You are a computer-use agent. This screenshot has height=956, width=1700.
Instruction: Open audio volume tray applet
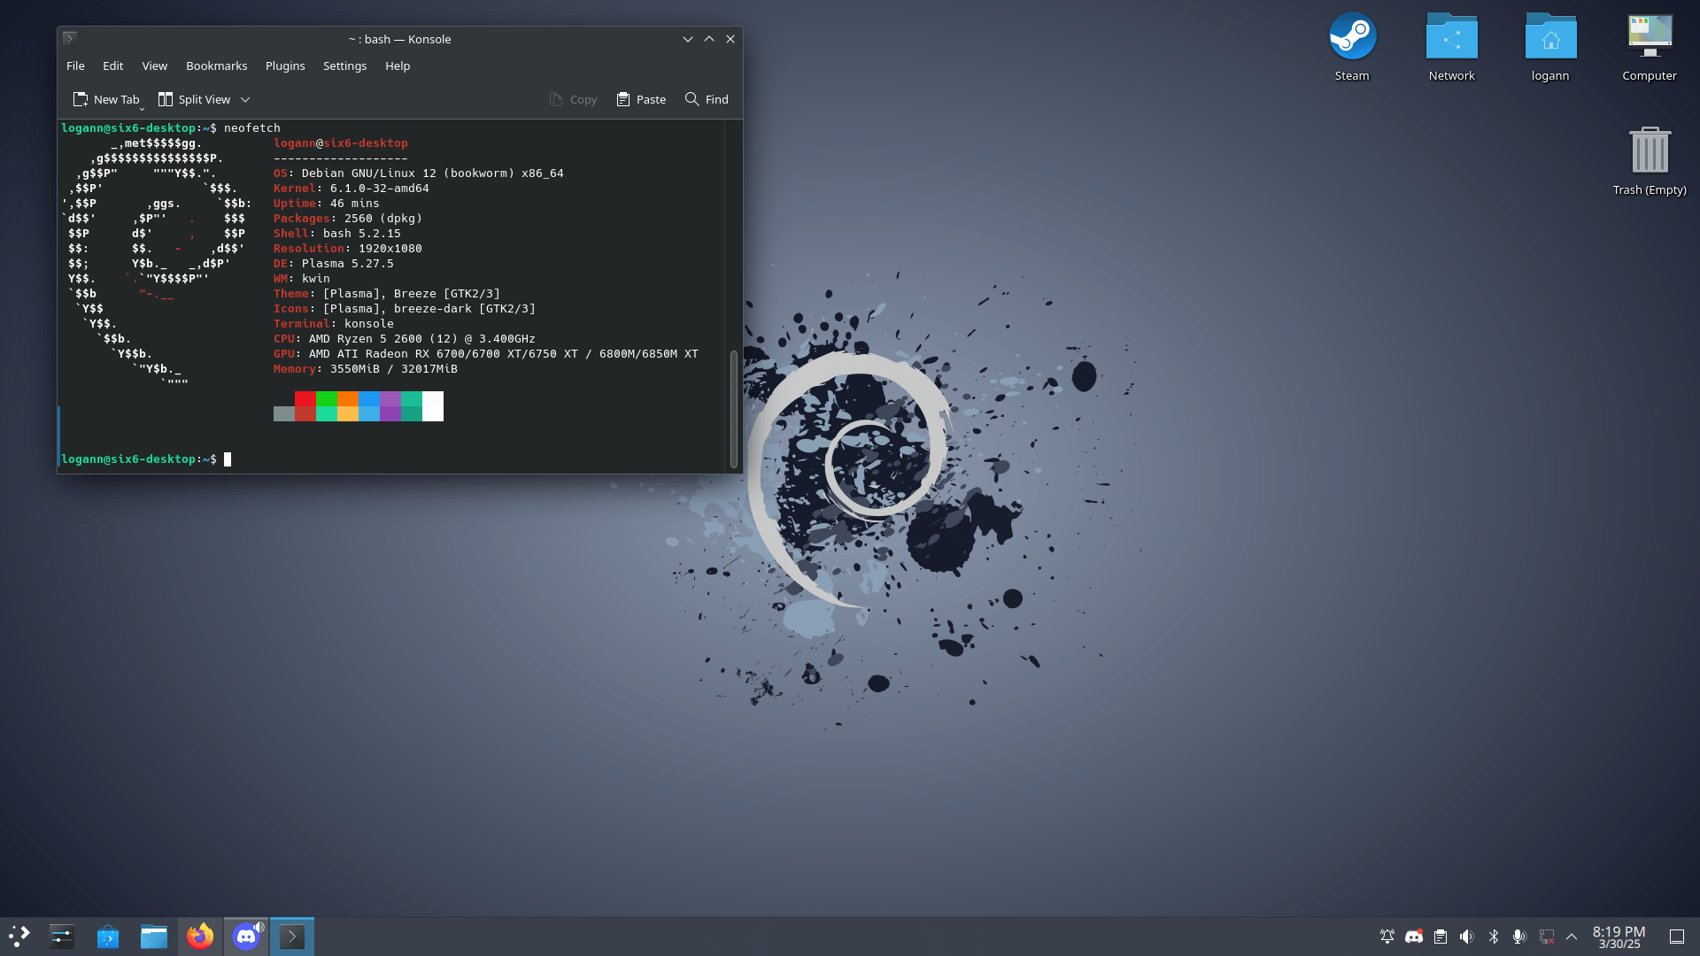[1467, 937]
